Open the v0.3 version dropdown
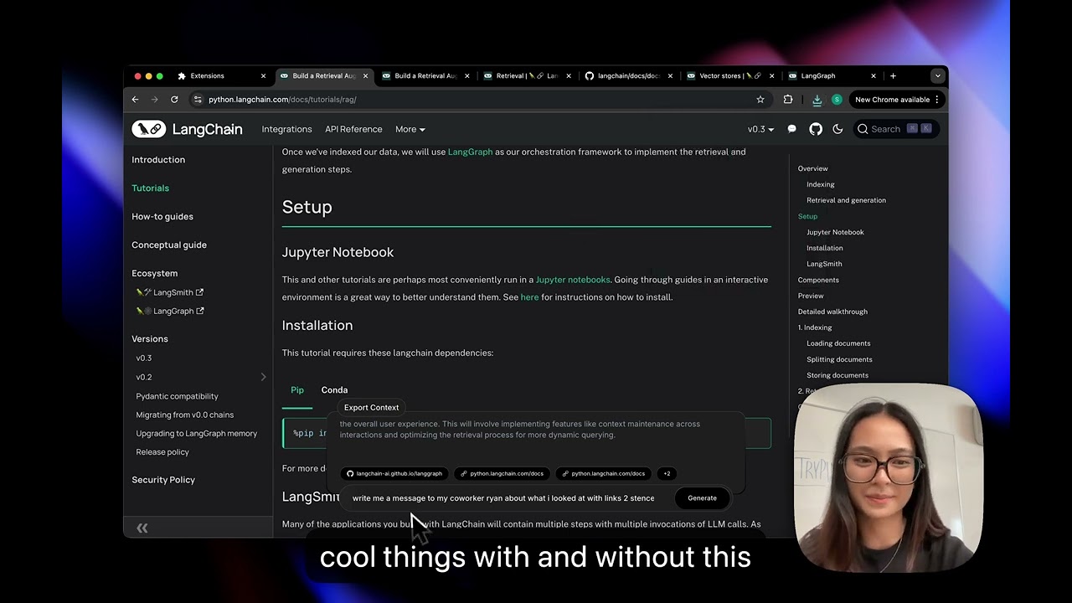This screenshot has width=1072, height=603. [760, 129]
